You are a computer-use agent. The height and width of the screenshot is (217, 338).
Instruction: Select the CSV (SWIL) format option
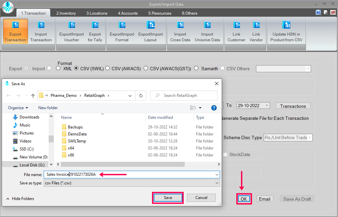pyautogui.click(x=76, y=68)
